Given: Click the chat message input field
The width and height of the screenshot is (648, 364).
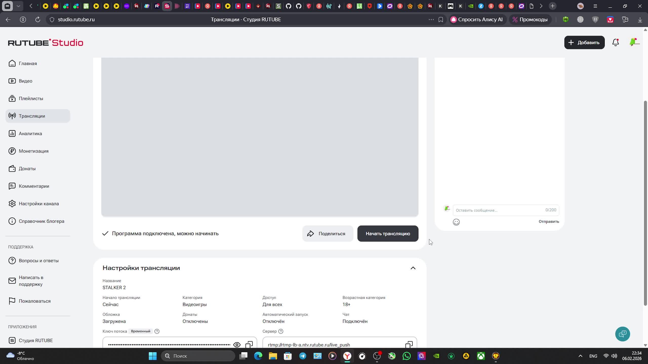Looking at the screenshot, I should 499,210.
